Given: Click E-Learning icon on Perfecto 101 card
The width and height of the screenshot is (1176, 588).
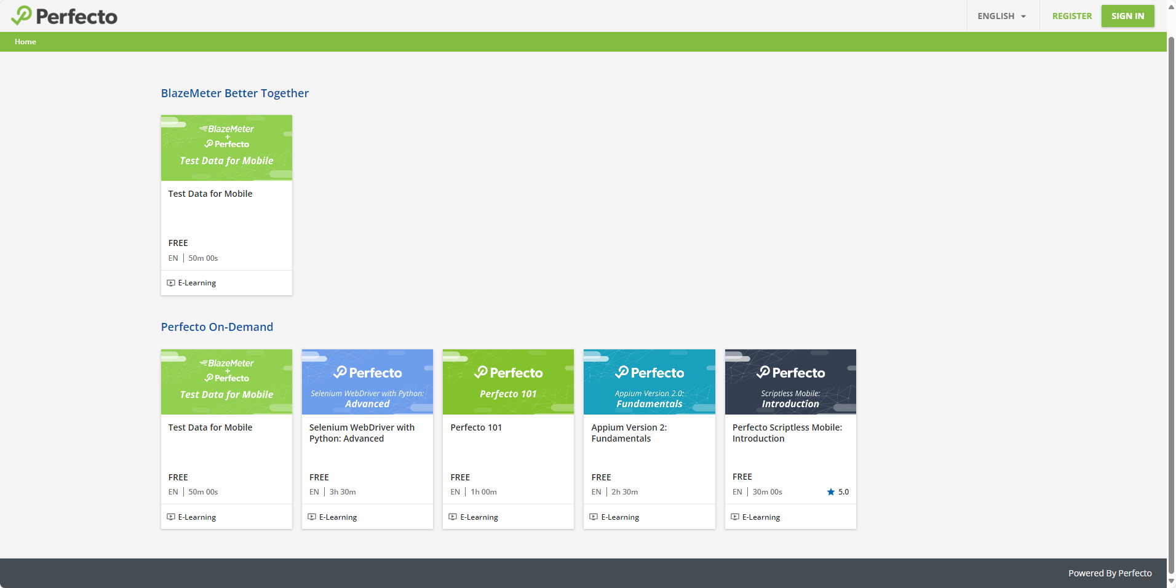Looking at the screenshot, I should 453,517.
